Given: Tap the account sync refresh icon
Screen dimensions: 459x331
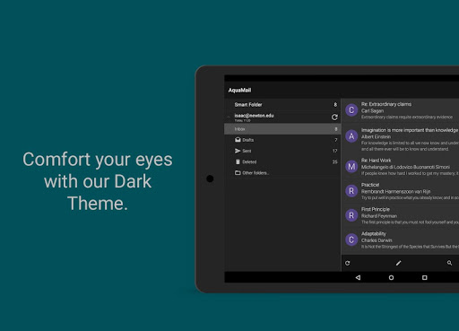Looking at the screenshot, I should (334, 118).
